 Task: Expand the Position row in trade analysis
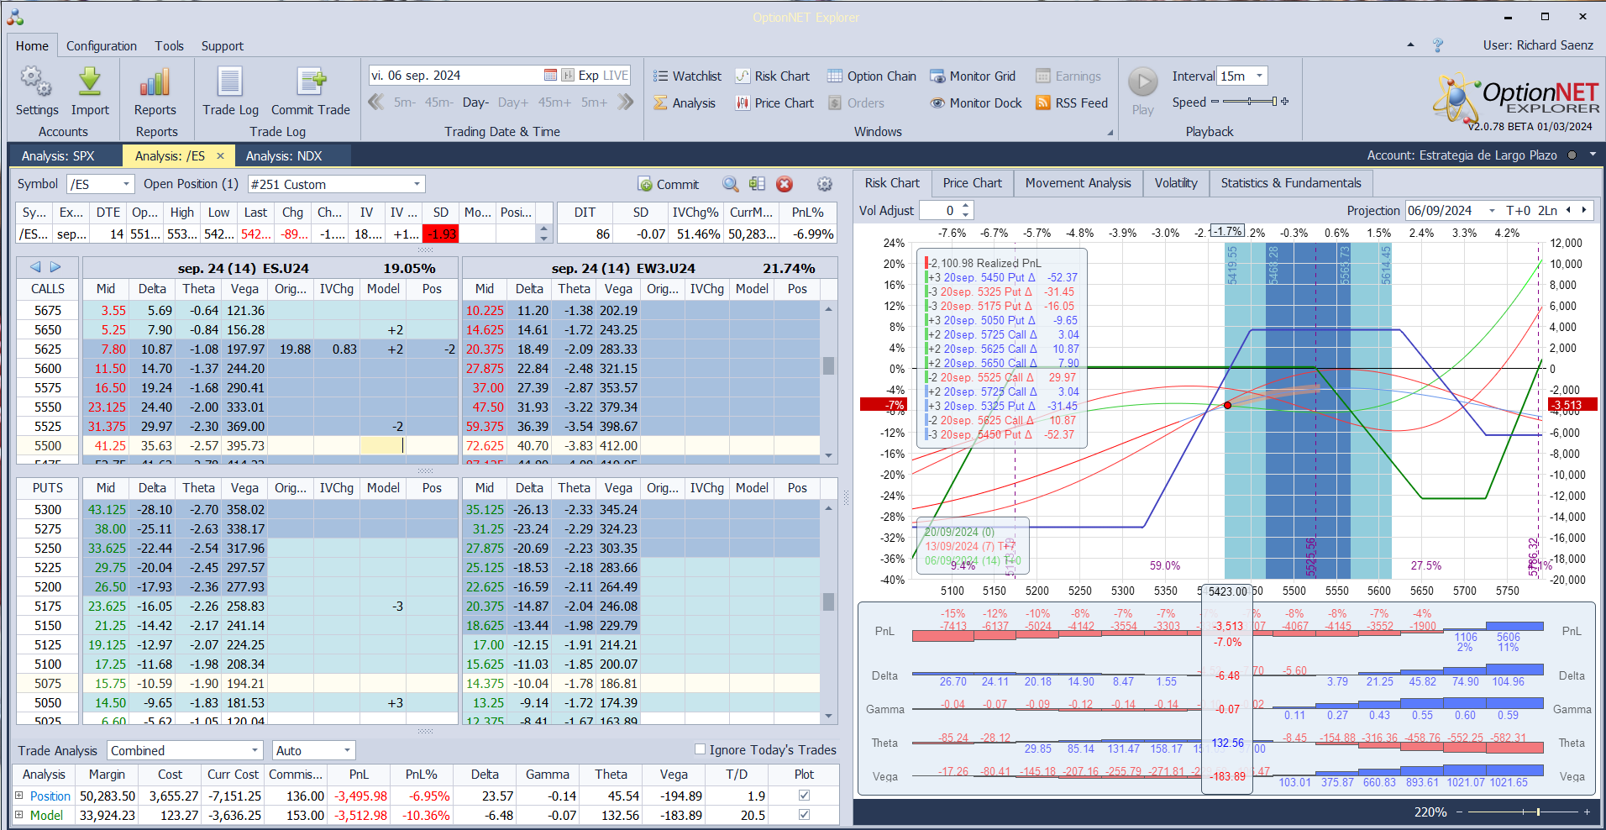tap(19, 796)
